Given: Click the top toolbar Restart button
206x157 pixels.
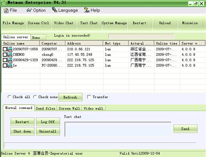Looking at the screenshot, I should pyautogui.click(x=139, y=23).
